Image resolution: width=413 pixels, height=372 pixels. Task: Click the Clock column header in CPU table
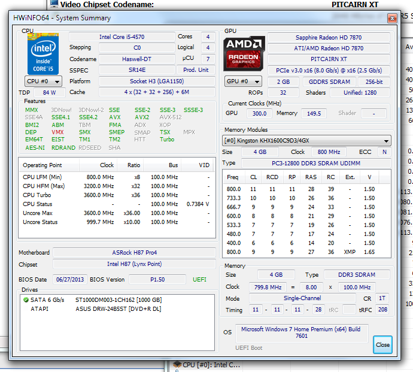coord(98,165)
